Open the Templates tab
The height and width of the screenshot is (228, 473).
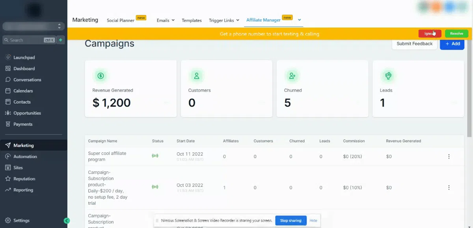(192, 21)
